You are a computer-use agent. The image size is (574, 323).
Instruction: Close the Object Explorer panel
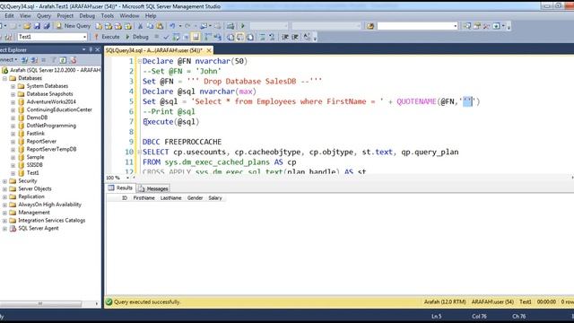[x=98, y=49]
